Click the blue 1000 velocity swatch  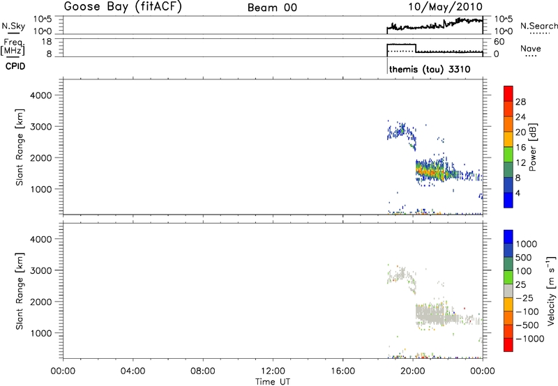coord(508,237)
